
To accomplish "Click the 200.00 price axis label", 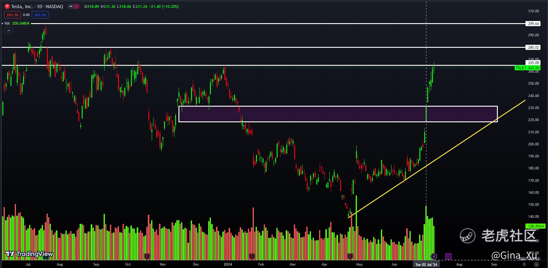I will click(534, 144).
